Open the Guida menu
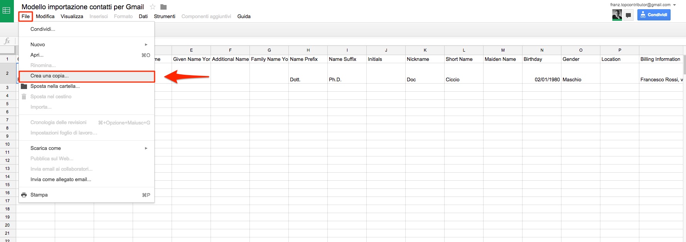The image size is (686, 242). 244,17
